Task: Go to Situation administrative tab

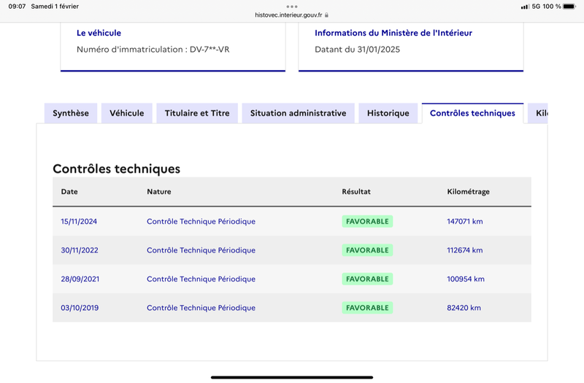Action: 298,113
